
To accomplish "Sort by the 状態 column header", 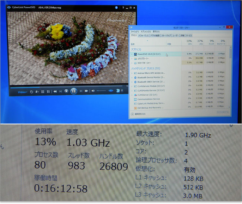I will (x=169, y=44).
